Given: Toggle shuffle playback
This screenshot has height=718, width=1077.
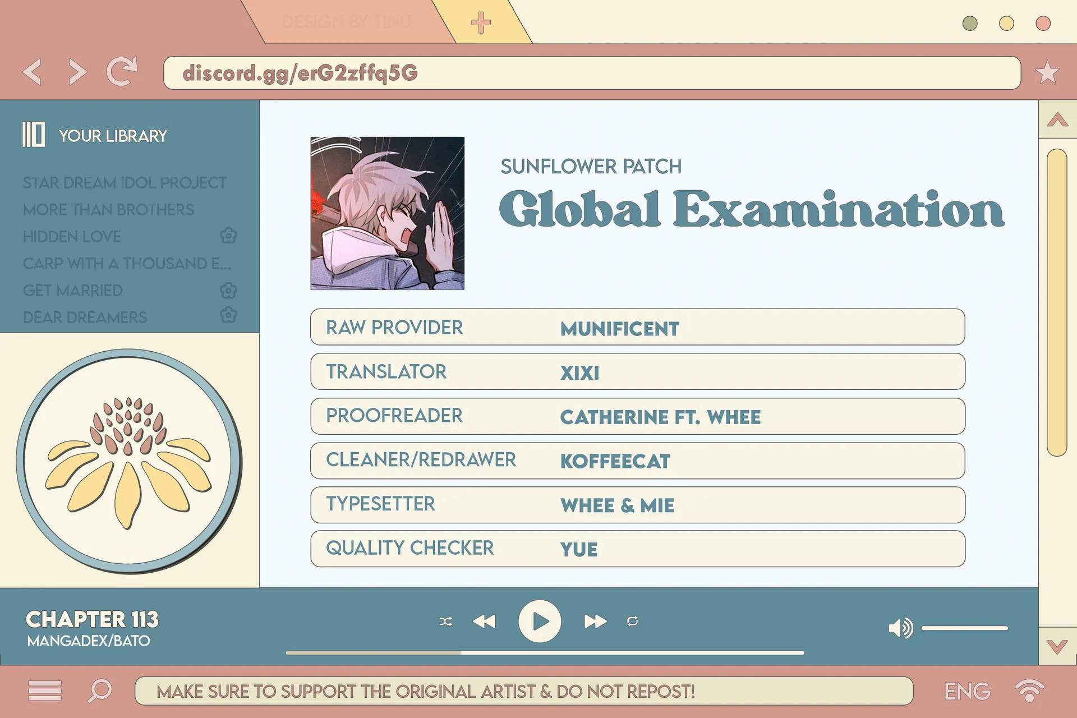Looking at the screenshot, I should (x=445, y=621).
